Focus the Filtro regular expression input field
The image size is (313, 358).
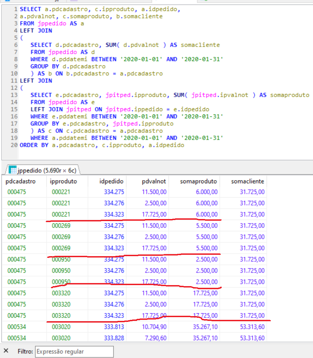pos(74,352)
